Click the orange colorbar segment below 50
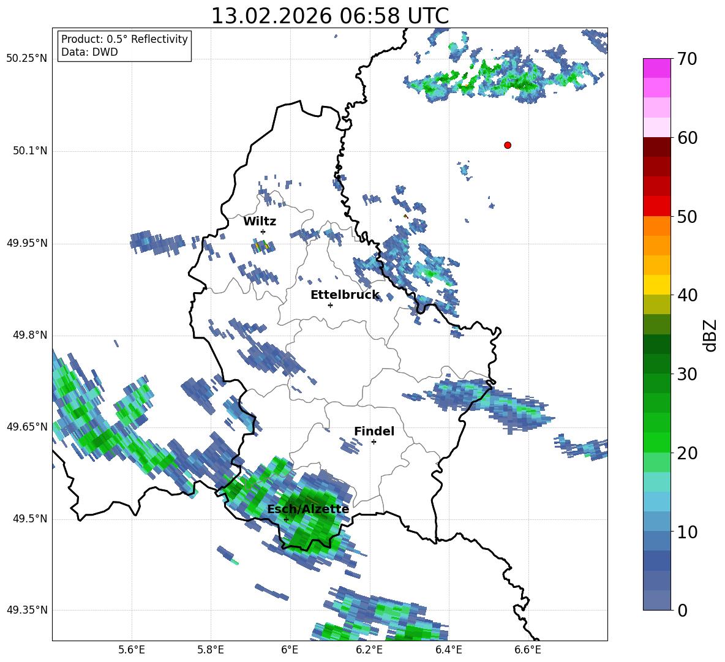 click(656, 226)
